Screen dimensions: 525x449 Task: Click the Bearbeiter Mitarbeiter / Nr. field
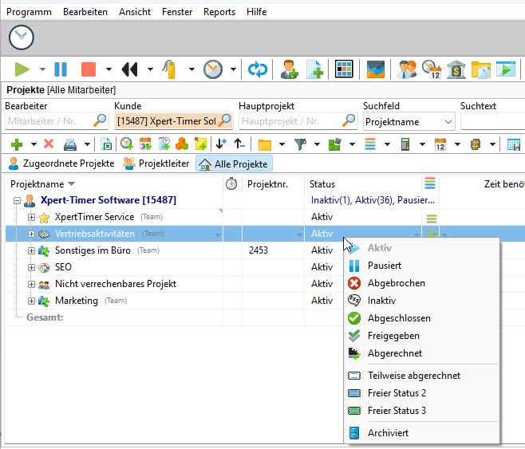(57, 120)
